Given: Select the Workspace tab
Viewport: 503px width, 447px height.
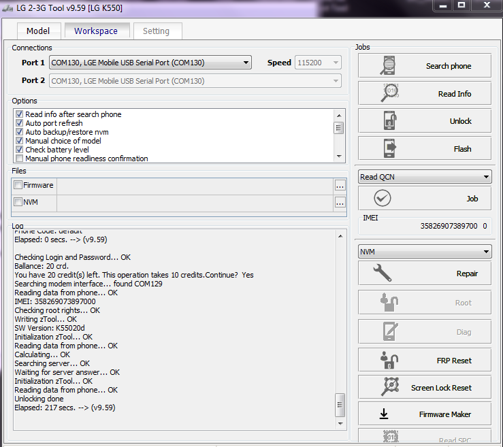Looking at the screenshot, I should tap(96, 31).
